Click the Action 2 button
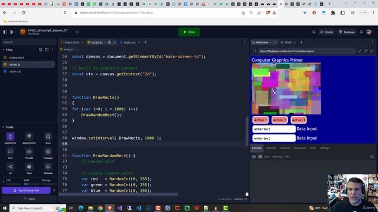The height and width of the screenshot is (212, 378). click(x=279, y=120)
